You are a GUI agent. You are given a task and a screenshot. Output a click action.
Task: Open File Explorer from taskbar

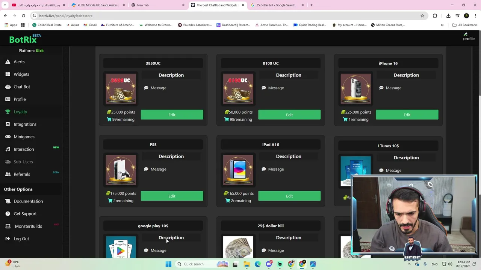click(x=247, y=264)
